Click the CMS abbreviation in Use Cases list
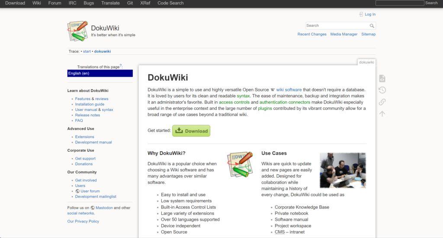 coord(280,232)
